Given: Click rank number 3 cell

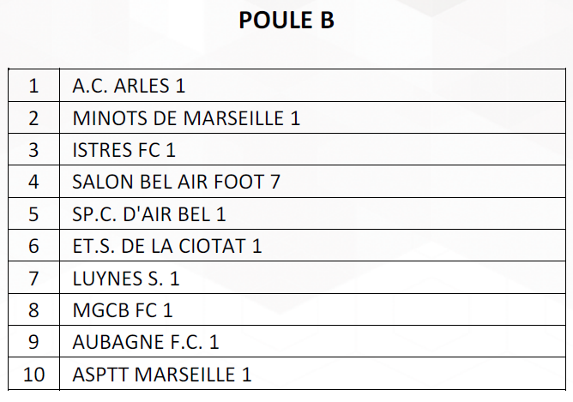Looking at the screenshot, I should pyautogui.click(x=33, y=149).
